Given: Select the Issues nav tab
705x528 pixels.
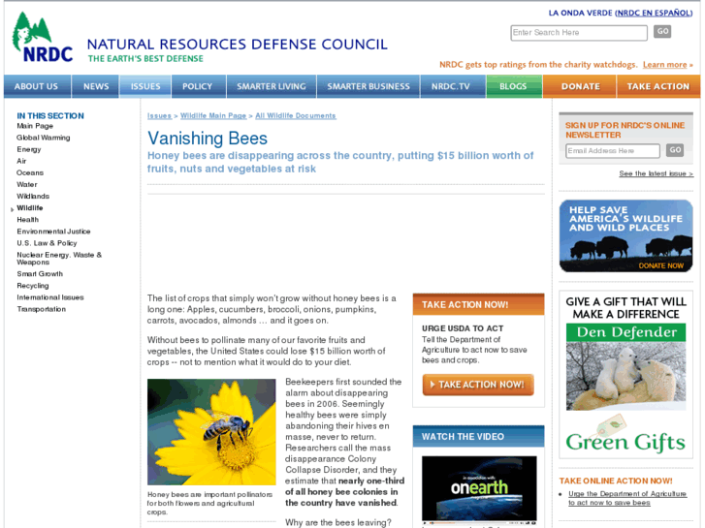Looking at the screenshot, I should tap(145, 86).
